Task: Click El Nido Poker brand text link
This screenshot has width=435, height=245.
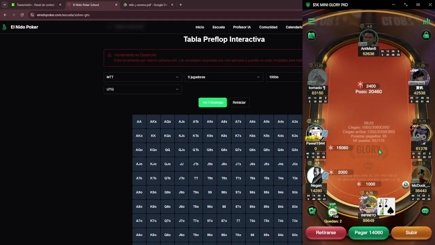Action: coord(24,27)
